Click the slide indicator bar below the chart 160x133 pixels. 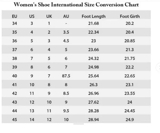[x=78, y=124]
